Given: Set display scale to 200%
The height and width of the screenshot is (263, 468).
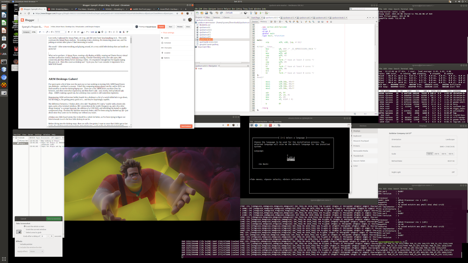Looking at the screenshot, I should point(437,154).
